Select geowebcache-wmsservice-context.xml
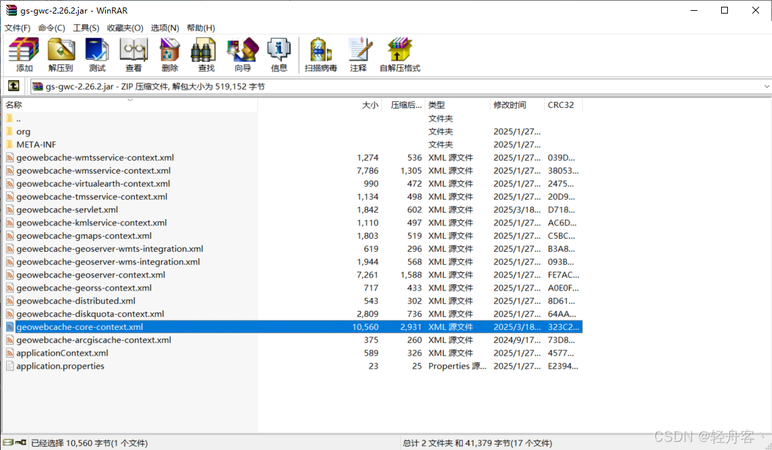This screenshot has width=772, height=450. click(x=94, y=170)
